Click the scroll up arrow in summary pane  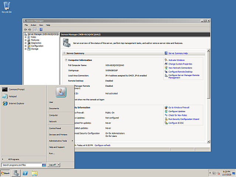point(208,51)
